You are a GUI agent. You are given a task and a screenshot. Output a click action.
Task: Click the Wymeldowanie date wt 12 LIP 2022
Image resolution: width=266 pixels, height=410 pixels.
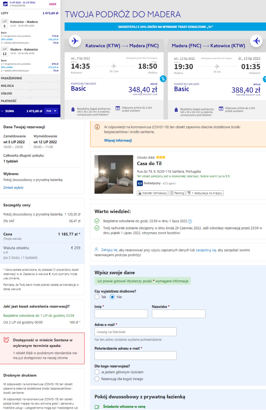(x=45, y=142)
